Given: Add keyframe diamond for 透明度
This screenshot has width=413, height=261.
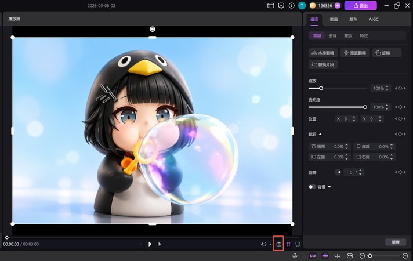Looking at the screenshot, I should pos(400,107).
